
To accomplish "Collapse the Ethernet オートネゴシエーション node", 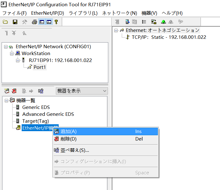I will click(116, 30).
